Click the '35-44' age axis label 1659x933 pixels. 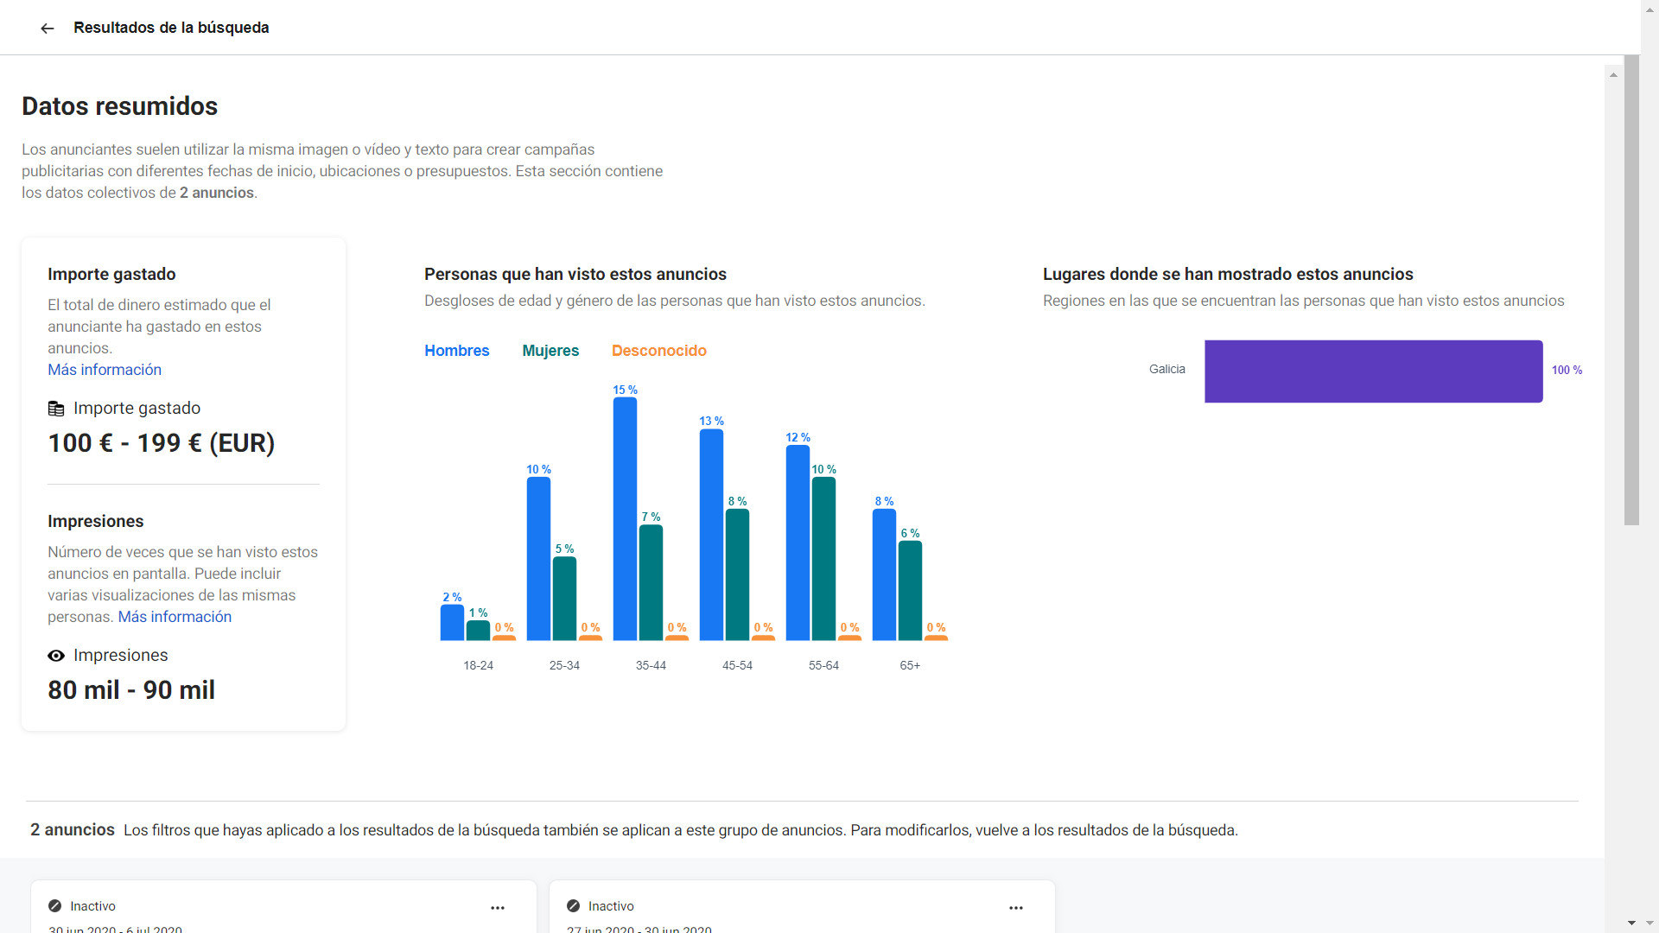[x=651, y=666]
